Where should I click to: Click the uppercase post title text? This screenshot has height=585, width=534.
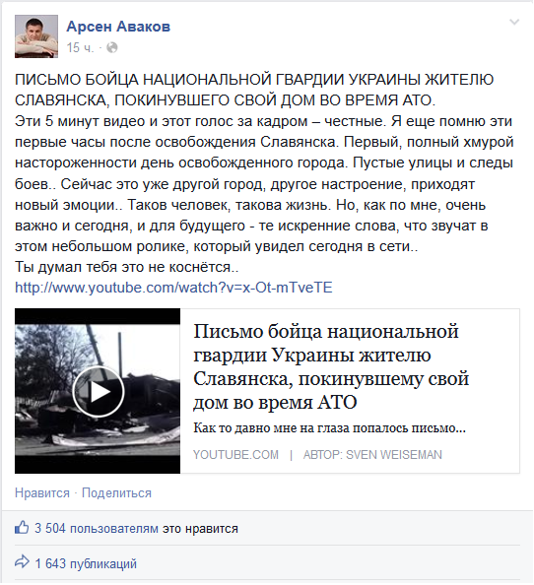click(x=254, y=90)
